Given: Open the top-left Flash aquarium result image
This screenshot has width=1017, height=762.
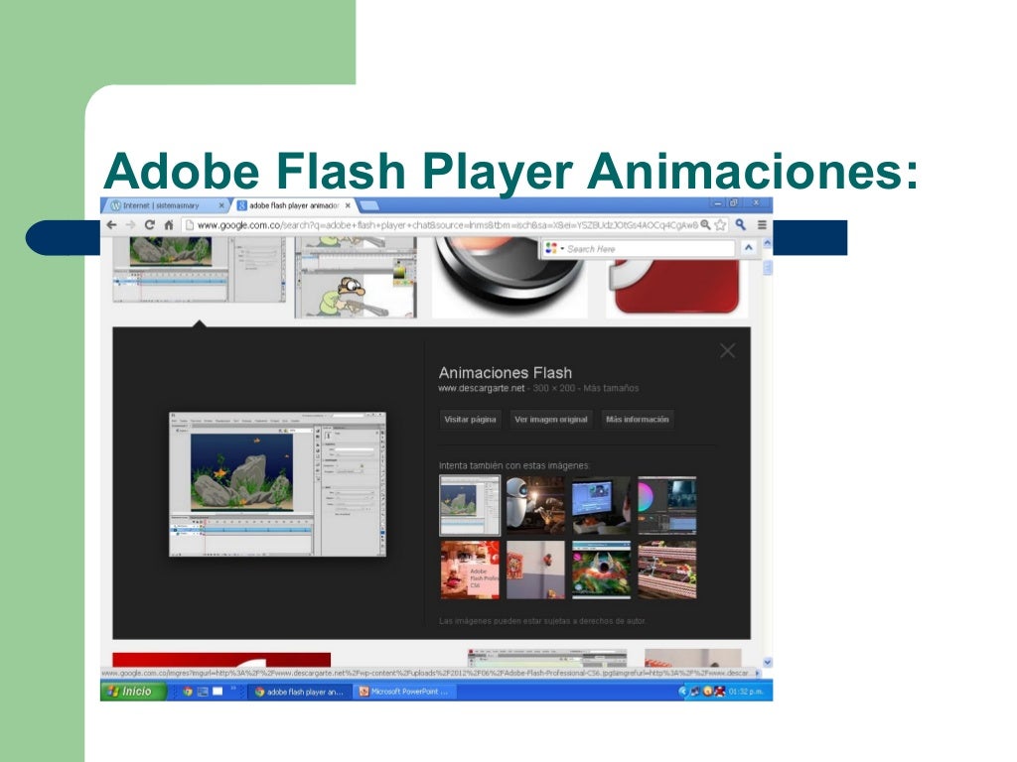Looking at the screenshot, I should click(x=199, y=270).
